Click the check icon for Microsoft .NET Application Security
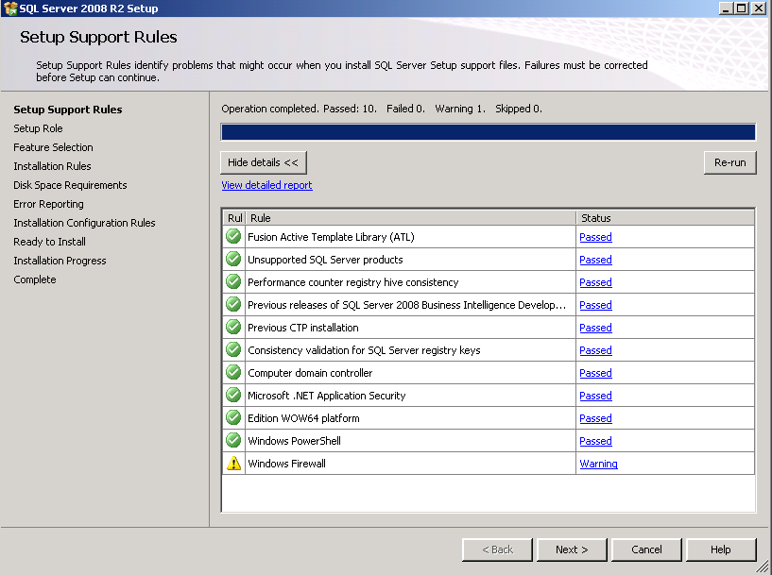 [x=233, y=395]
